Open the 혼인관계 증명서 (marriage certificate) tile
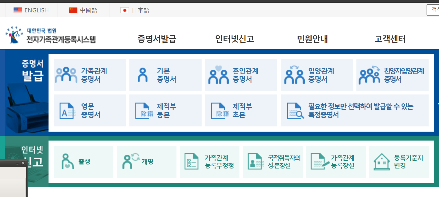439x197 pixels. click(241, 75)
